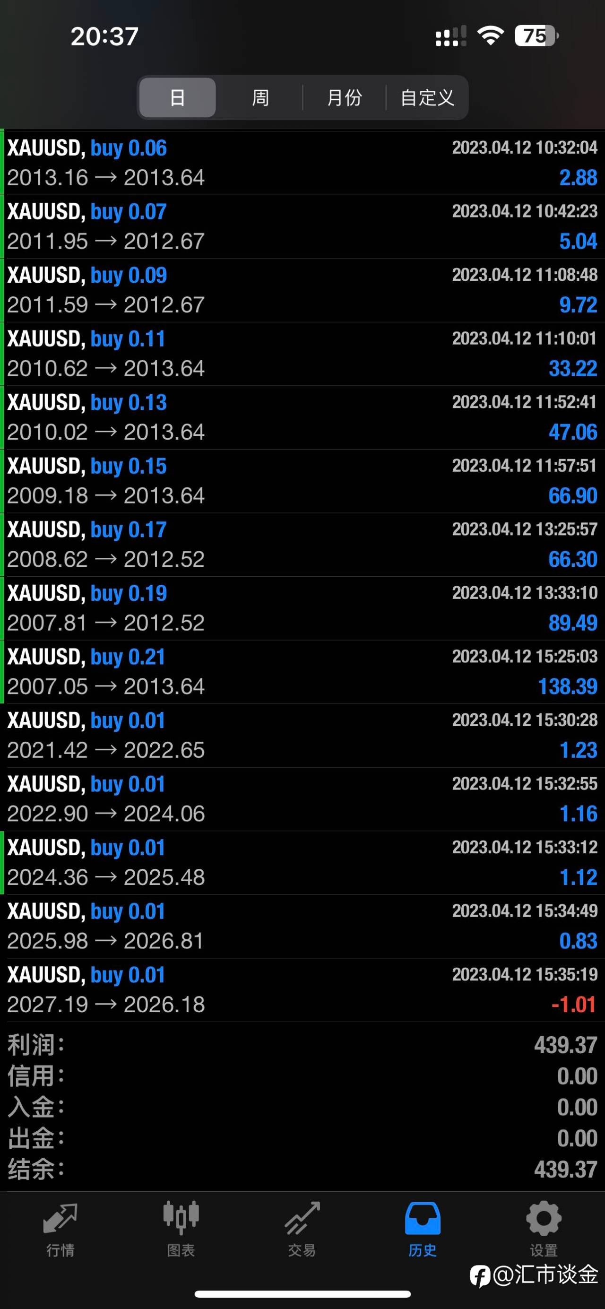Screen dimensions: 605x1309
Task: Tap the 信用 credit summary label
Action: pyautogui.click(x=35, y=1076)
